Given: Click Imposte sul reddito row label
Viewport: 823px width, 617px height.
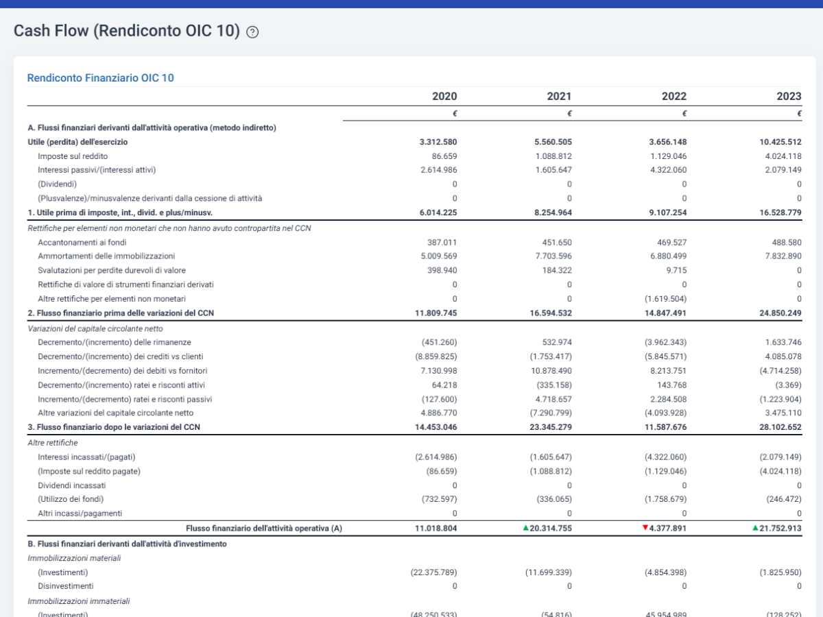Looking at the screenshot, I should click(72, 156).
